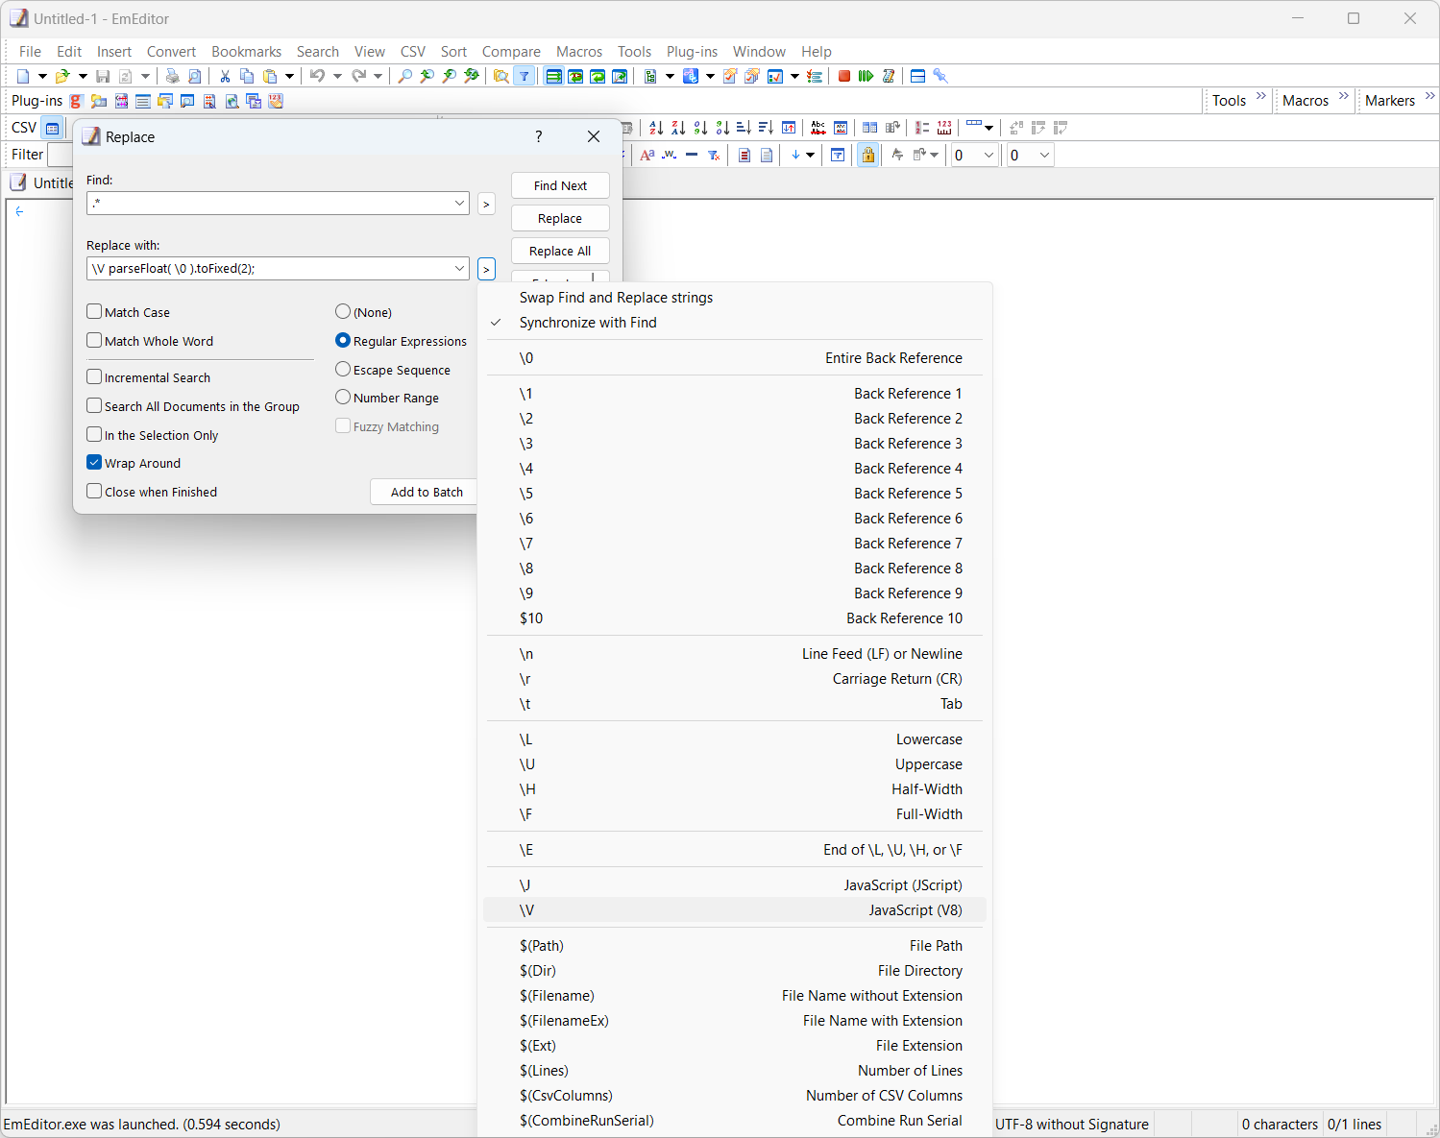Expand the Tools toolbar overflow chevron
The height and width of the screenshot is (1138, 1440).
(1261, 96)
